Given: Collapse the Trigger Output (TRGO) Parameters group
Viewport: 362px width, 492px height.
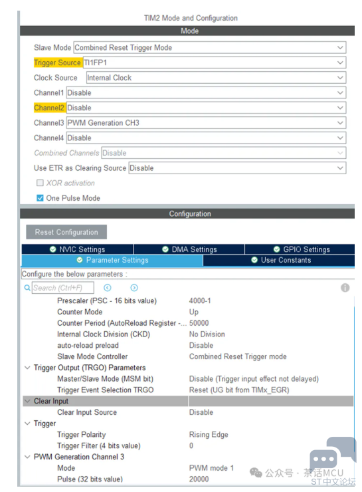Looking at the screenshot, I should click(x=28, y=368).
